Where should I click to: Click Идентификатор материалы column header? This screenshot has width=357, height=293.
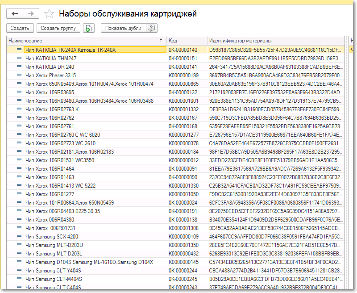click(275, 40)
